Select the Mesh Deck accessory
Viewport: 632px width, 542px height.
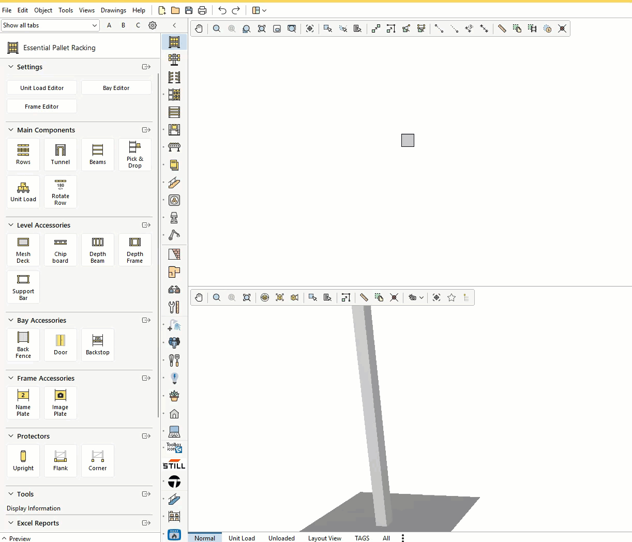point(23,250)
